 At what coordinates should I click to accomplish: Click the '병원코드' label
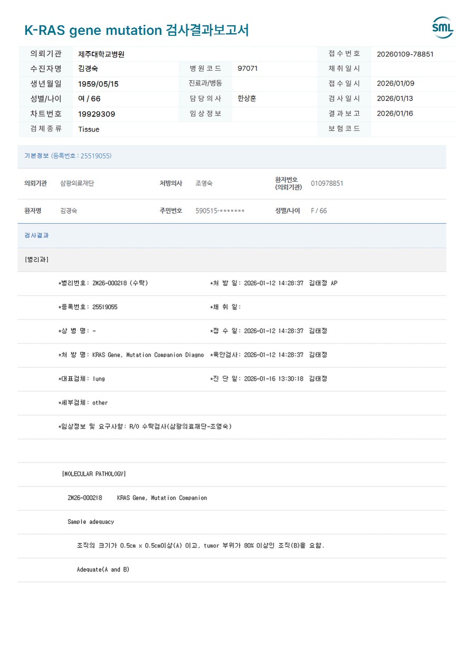pyautogui.click(x=205, y=69)
